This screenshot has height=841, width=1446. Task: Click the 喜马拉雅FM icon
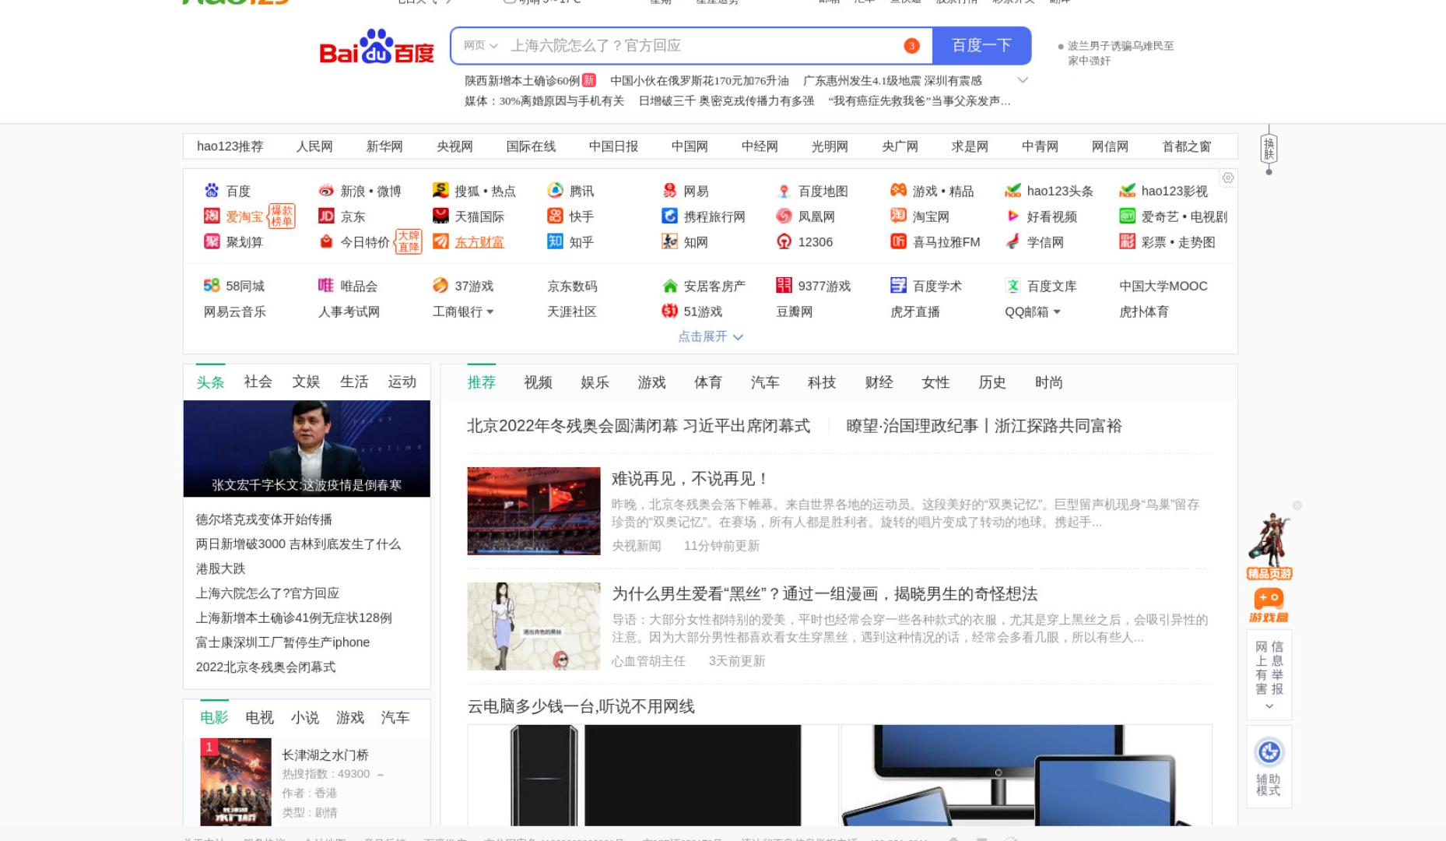pyautogui.click(x=898, y=242)
